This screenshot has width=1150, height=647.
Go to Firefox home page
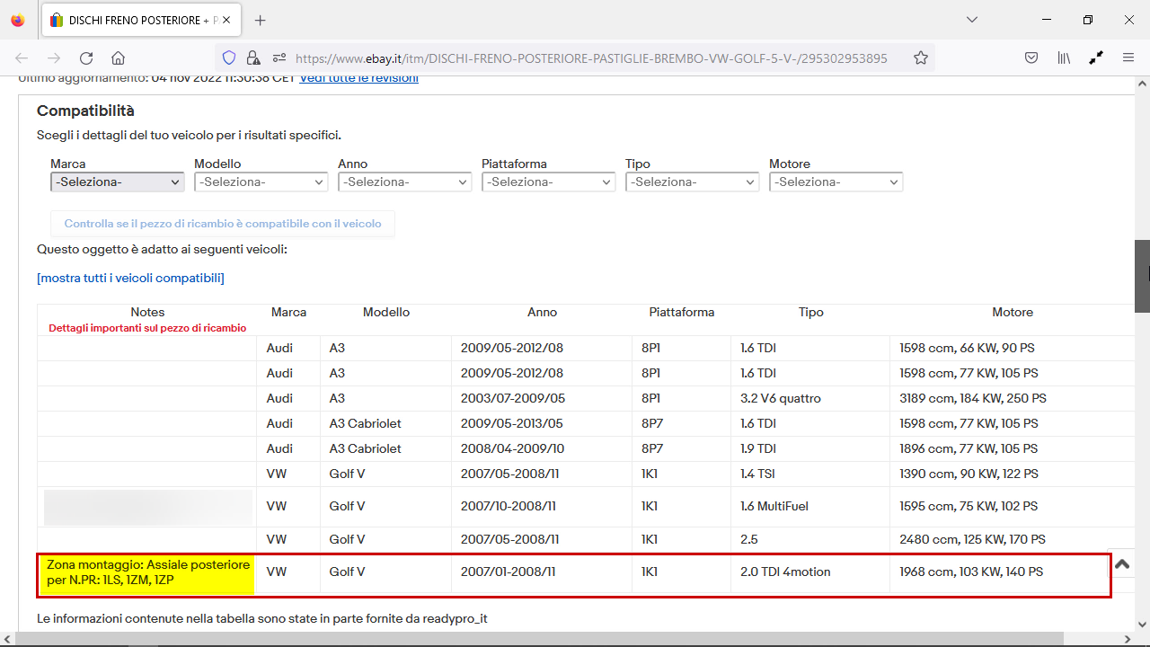tap(118, 58)
